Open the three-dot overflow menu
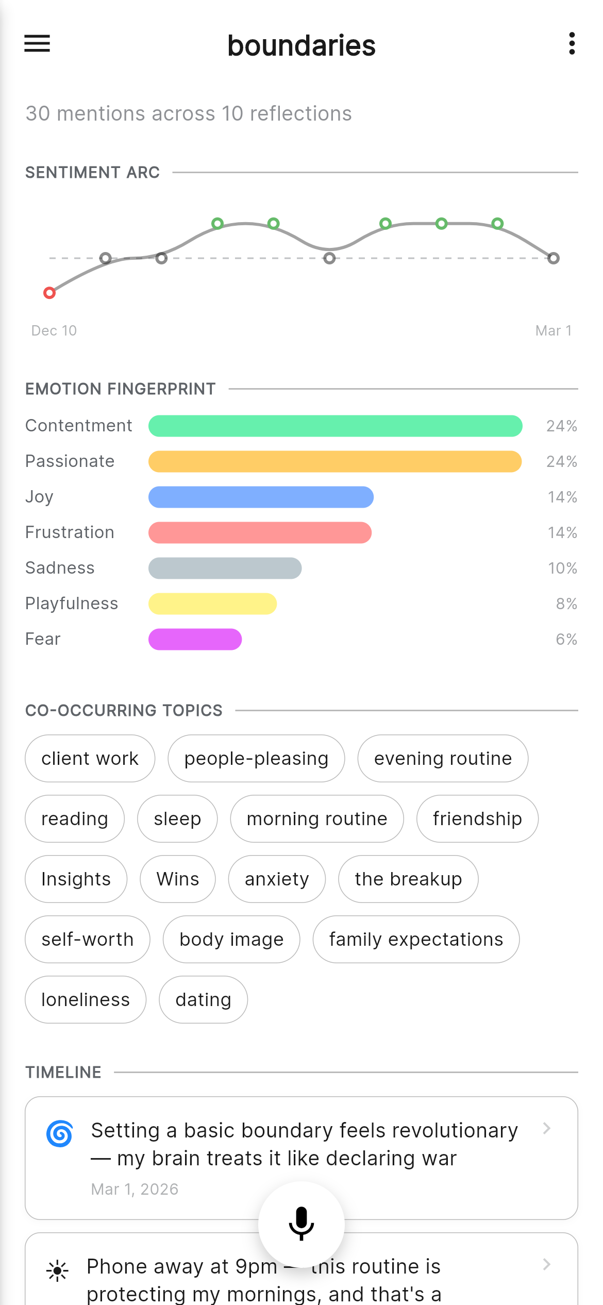This screenshot has height=1305, width=603. point(571,44)
